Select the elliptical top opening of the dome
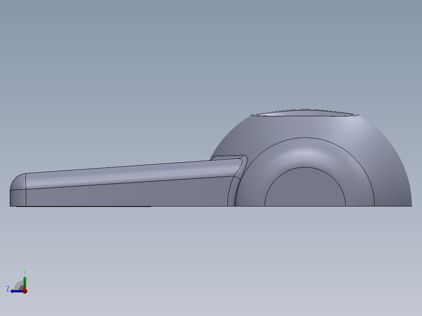 tap(305, 113)
